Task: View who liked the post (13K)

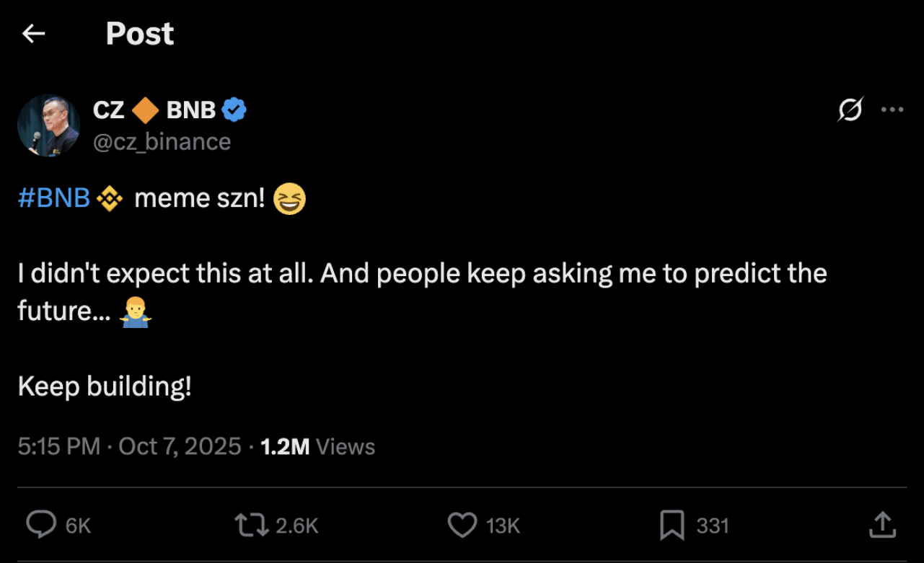Action: pyautogui.click(x=502, y=526)
